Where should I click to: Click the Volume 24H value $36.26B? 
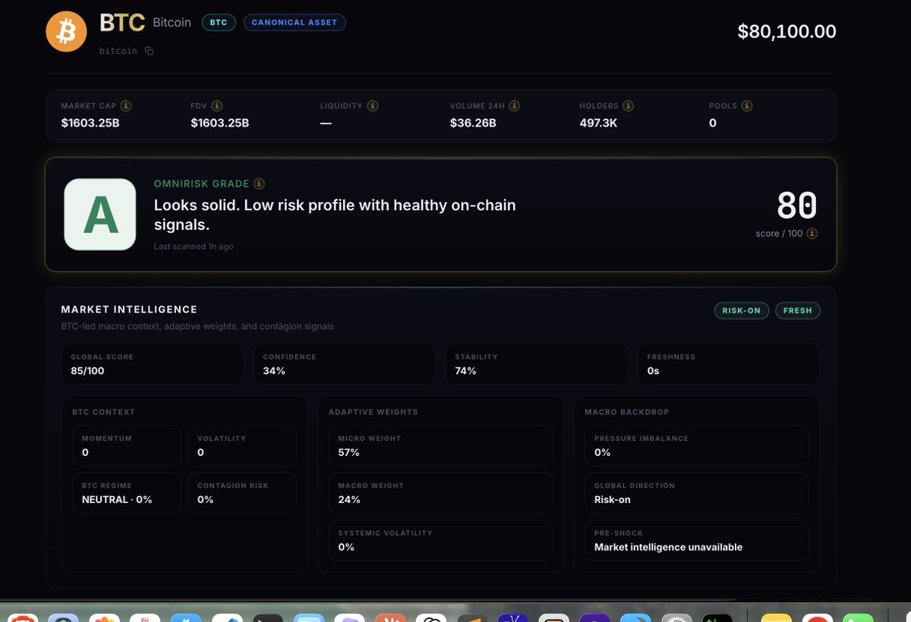(473, 123)
